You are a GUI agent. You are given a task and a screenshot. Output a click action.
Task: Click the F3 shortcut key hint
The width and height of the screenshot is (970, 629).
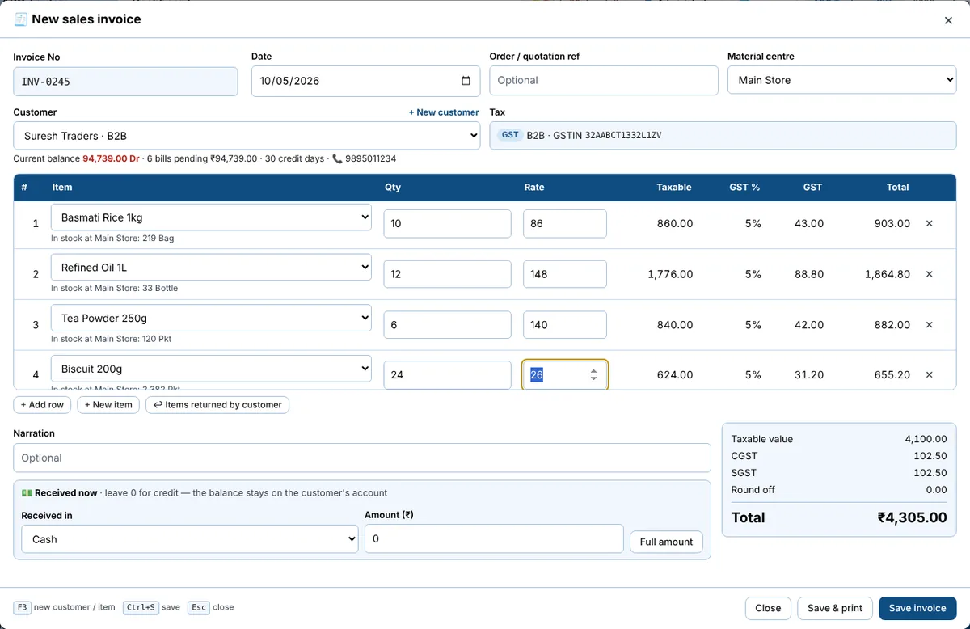tap(22, 607)
